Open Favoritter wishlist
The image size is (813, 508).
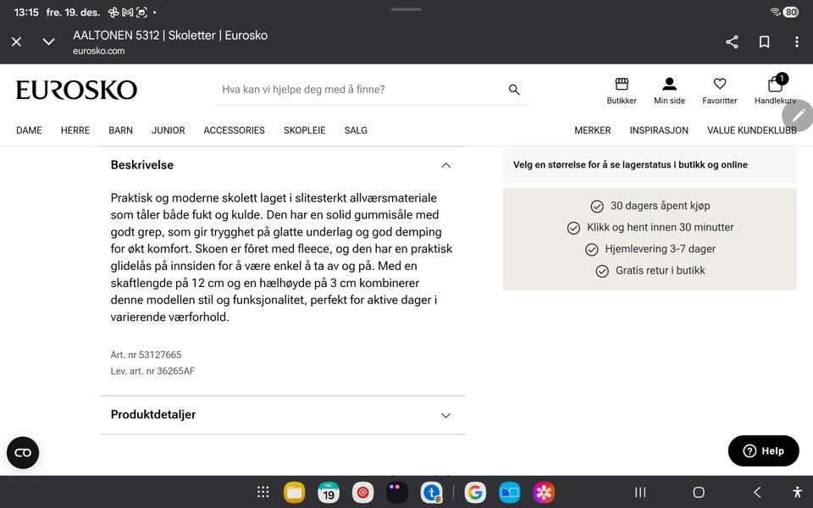(719, 91)
